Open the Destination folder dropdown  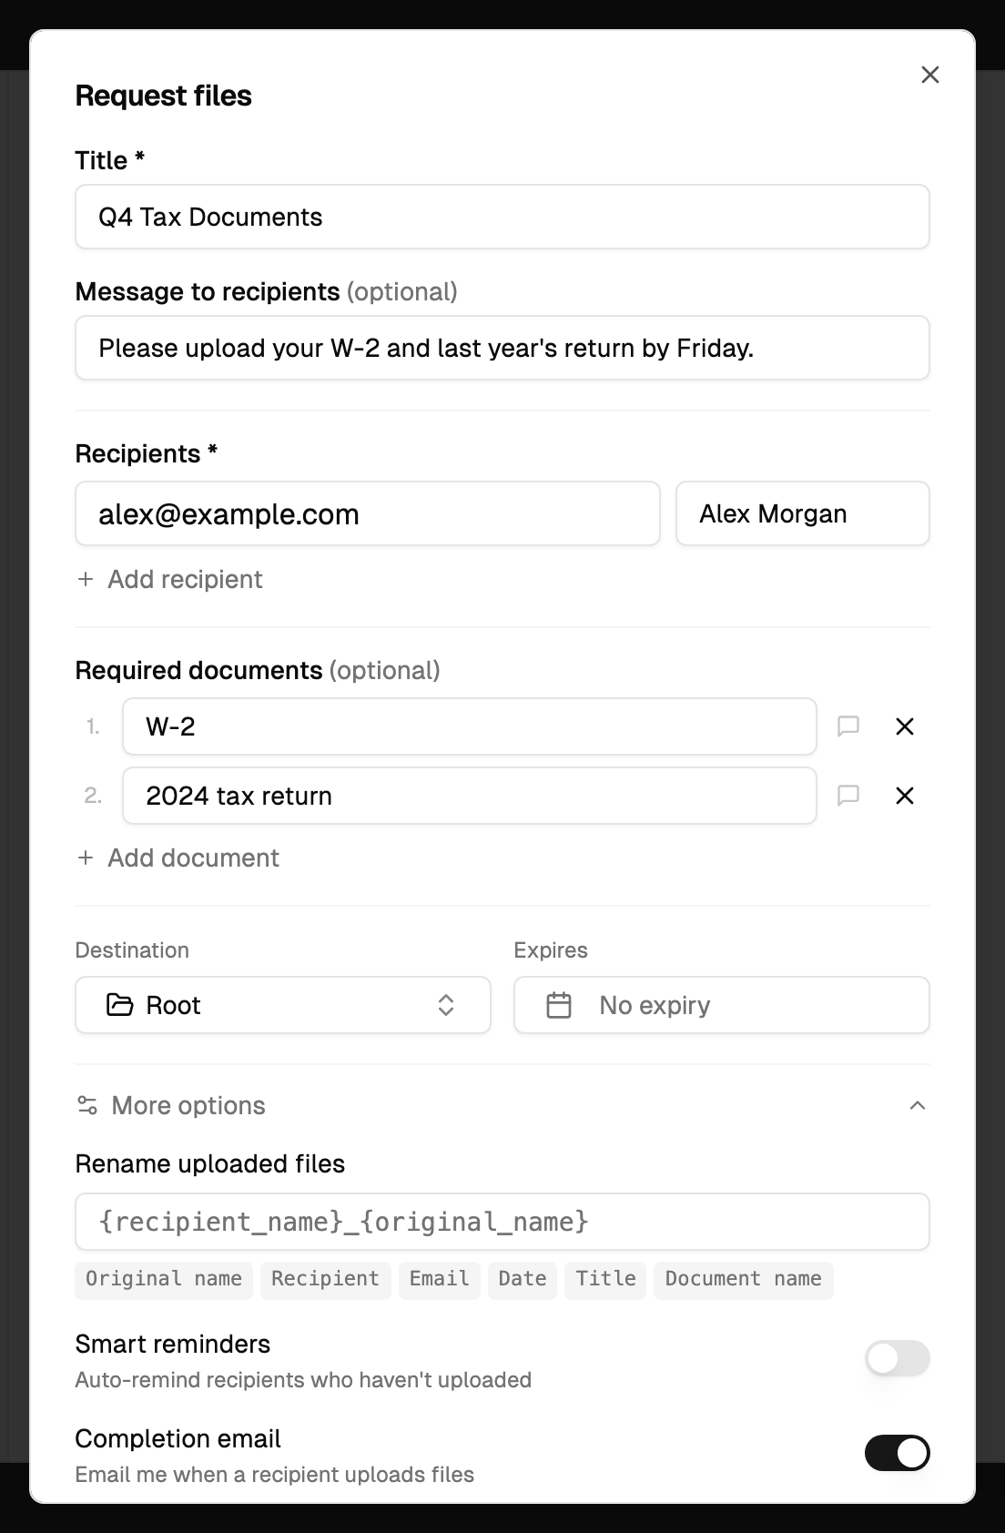[283, 1005]
